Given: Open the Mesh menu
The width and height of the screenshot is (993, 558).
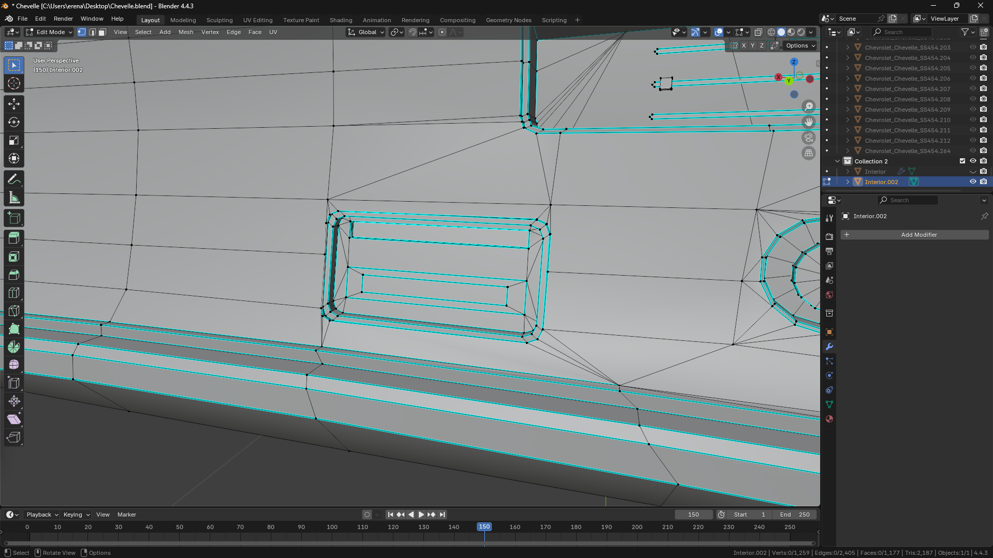Looking at the screenshot, I should [186, 32].
